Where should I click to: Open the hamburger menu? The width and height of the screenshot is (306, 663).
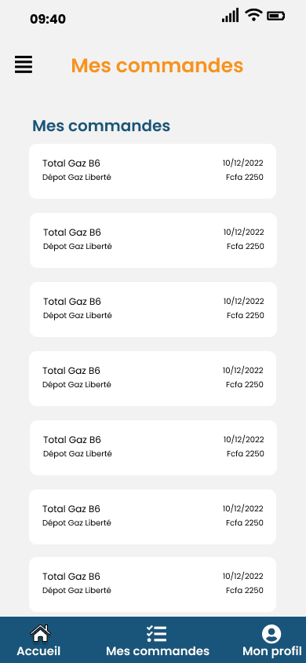click(24, 64)
